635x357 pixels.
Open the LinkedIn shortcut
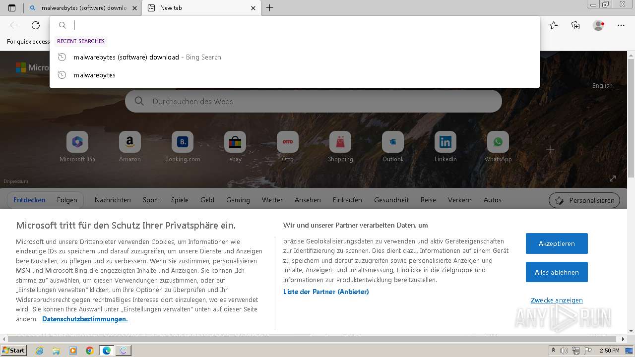click(445, 147)
